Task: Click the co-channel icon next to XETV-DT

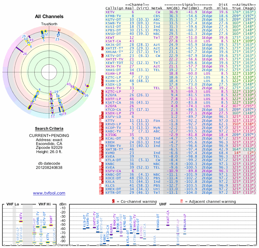Action: 103,56
